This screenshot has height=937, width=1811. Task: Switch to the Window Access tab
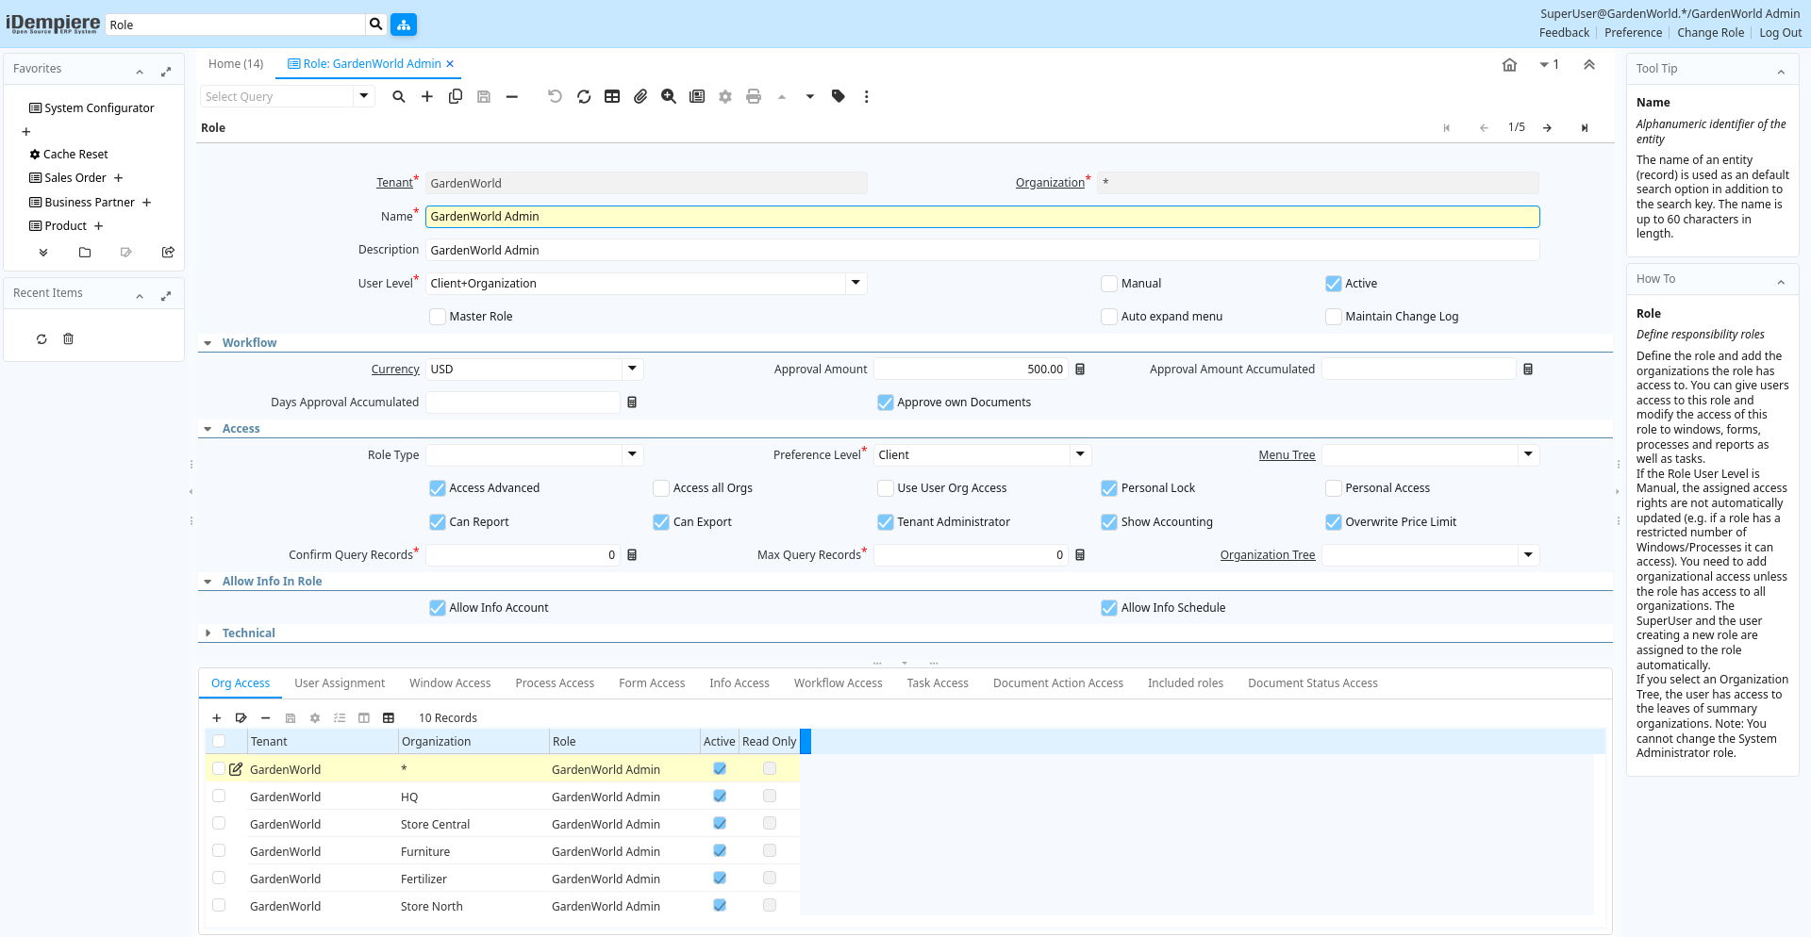[x=450, y=683]
